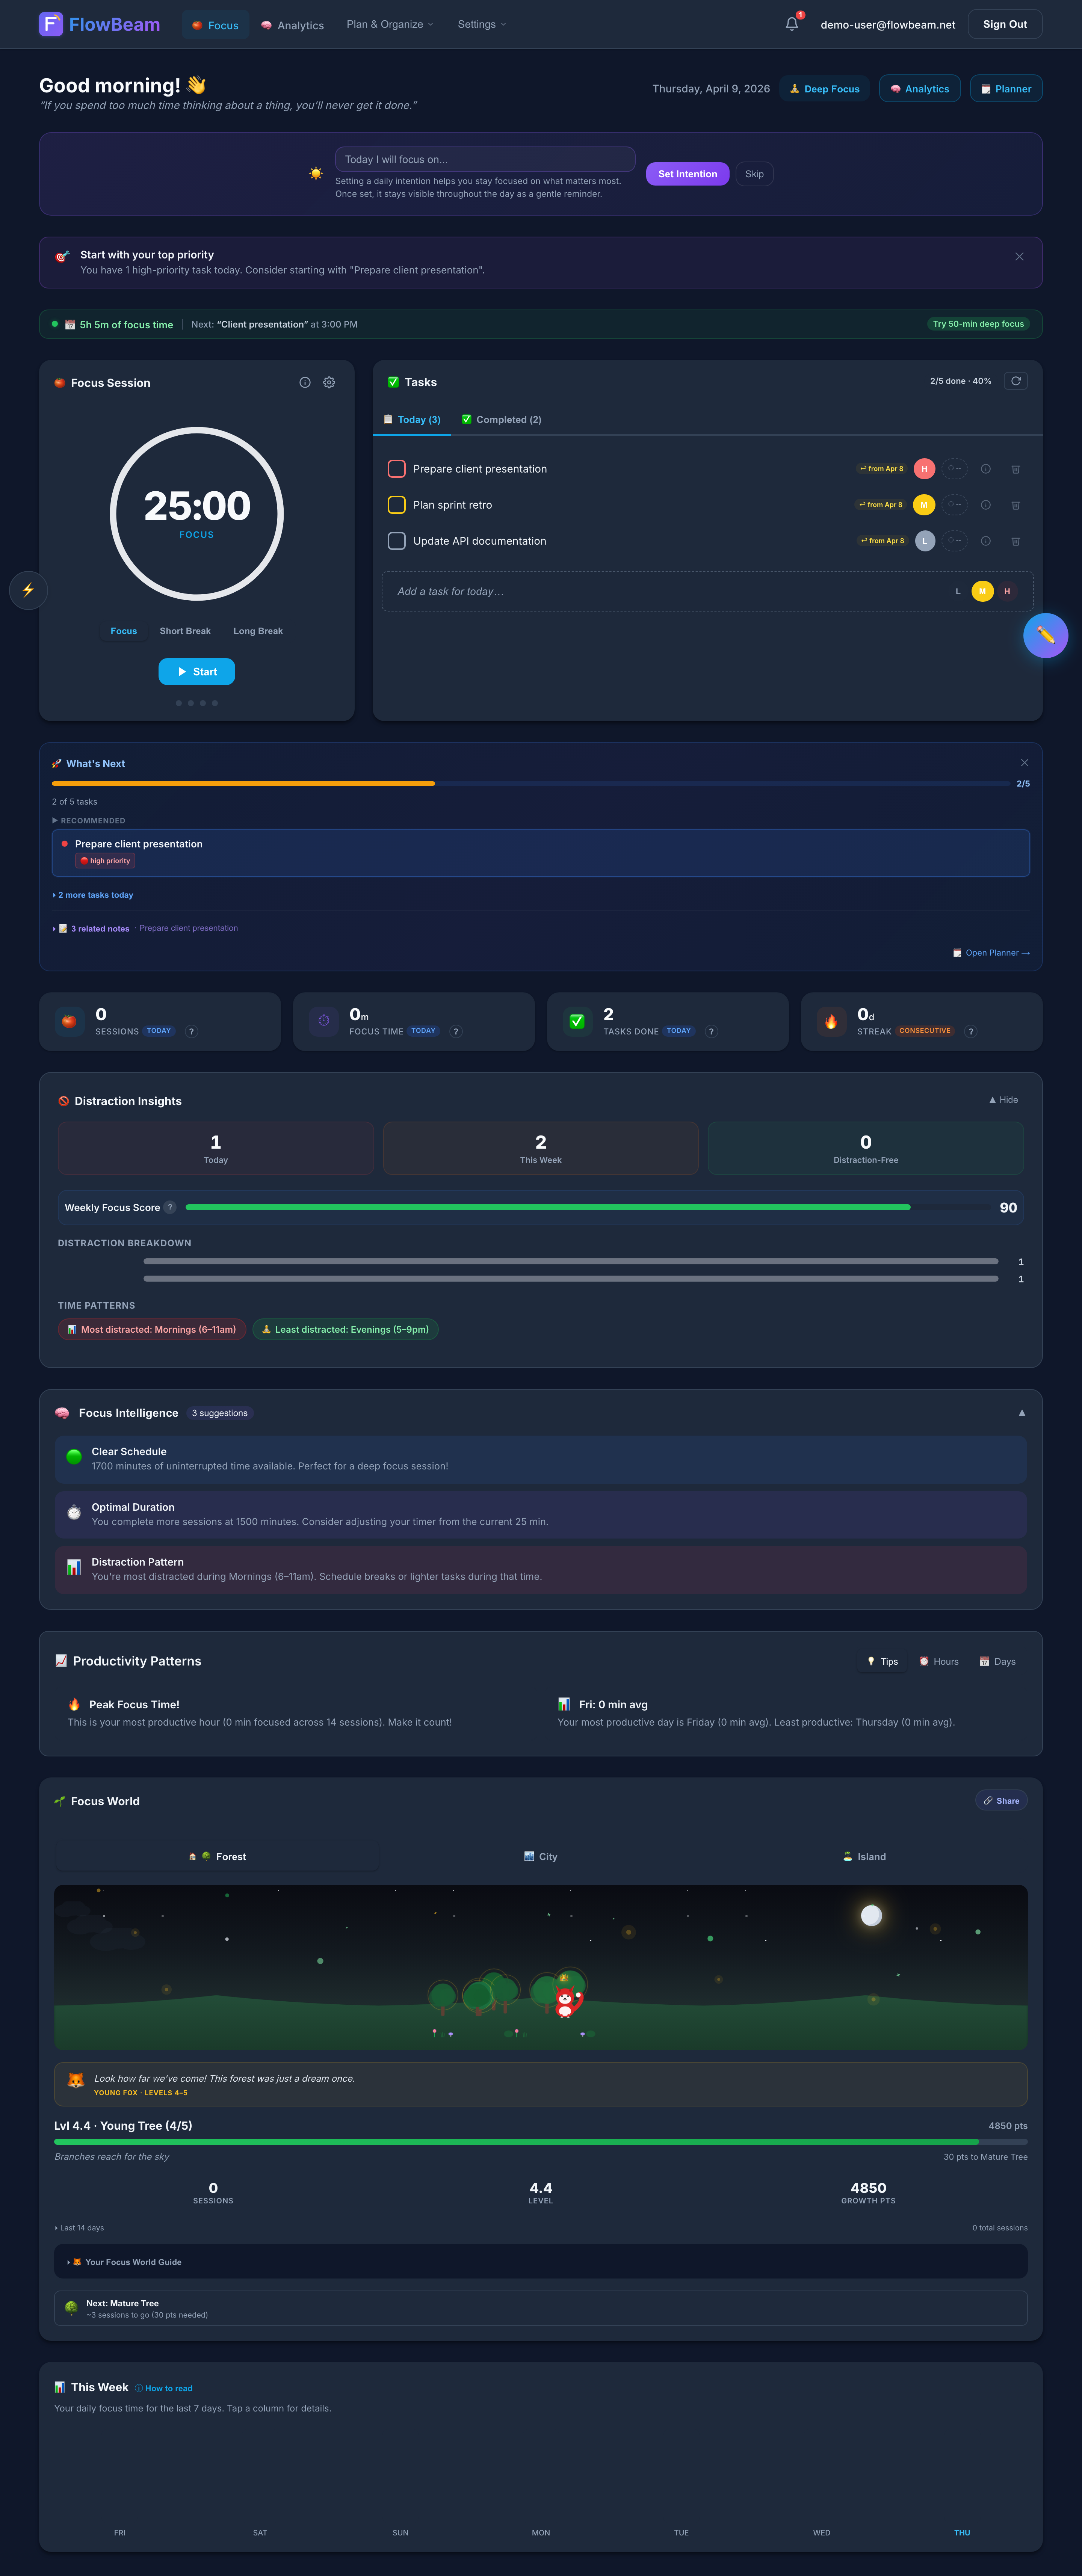Click the M priority badge on Plan sprint retro
1082x2576 pixels.
pos(924,504)
